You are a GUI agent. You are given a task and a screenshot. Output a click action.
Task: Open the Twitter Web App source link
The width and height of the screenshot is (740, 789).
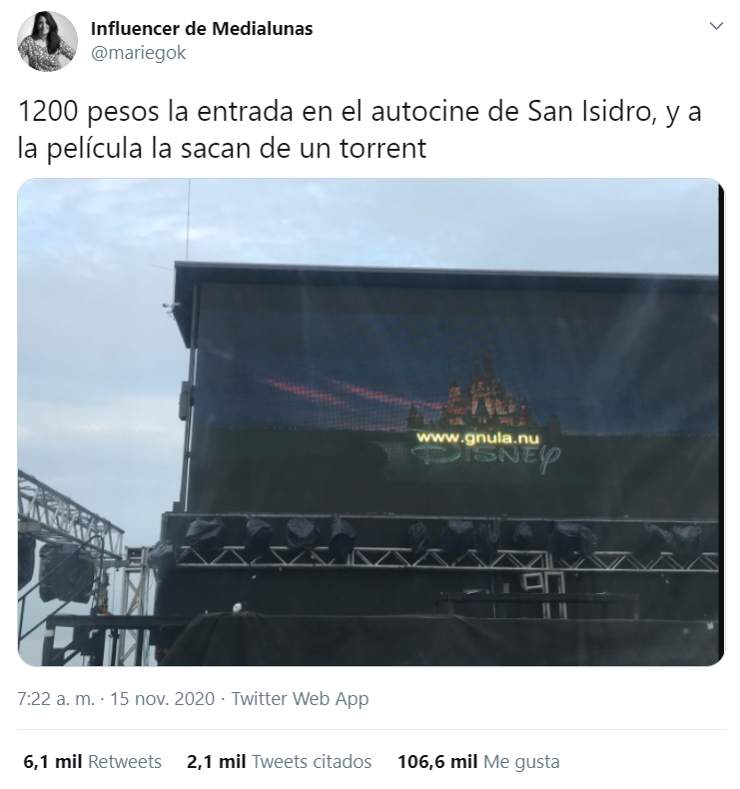pos(300,699)
